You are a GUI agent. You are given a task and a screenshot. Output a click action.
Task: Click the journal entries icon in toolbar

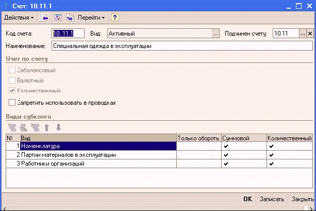(58, 18)
